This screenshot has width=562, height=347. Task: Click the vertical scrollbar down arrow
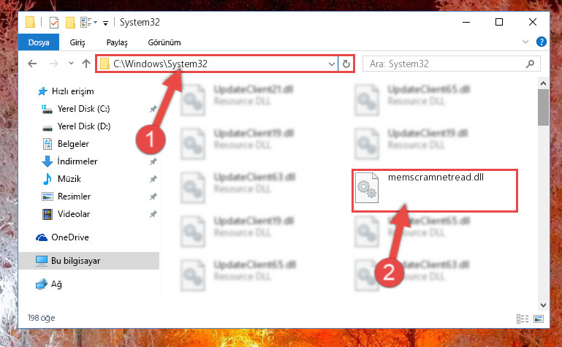click(543, 305)
